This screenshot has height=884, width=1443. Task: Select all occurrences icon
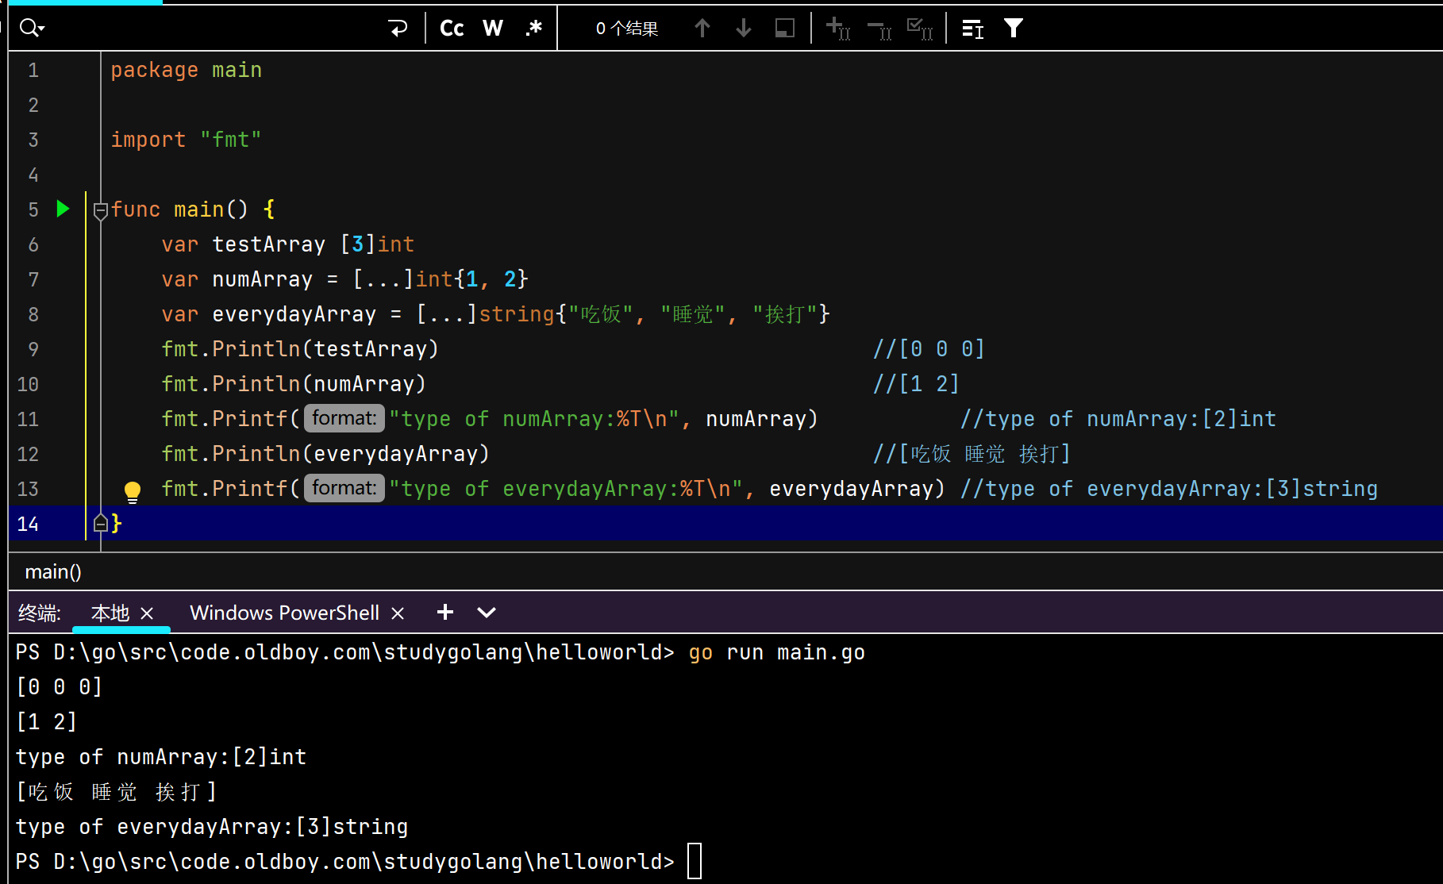920,29
